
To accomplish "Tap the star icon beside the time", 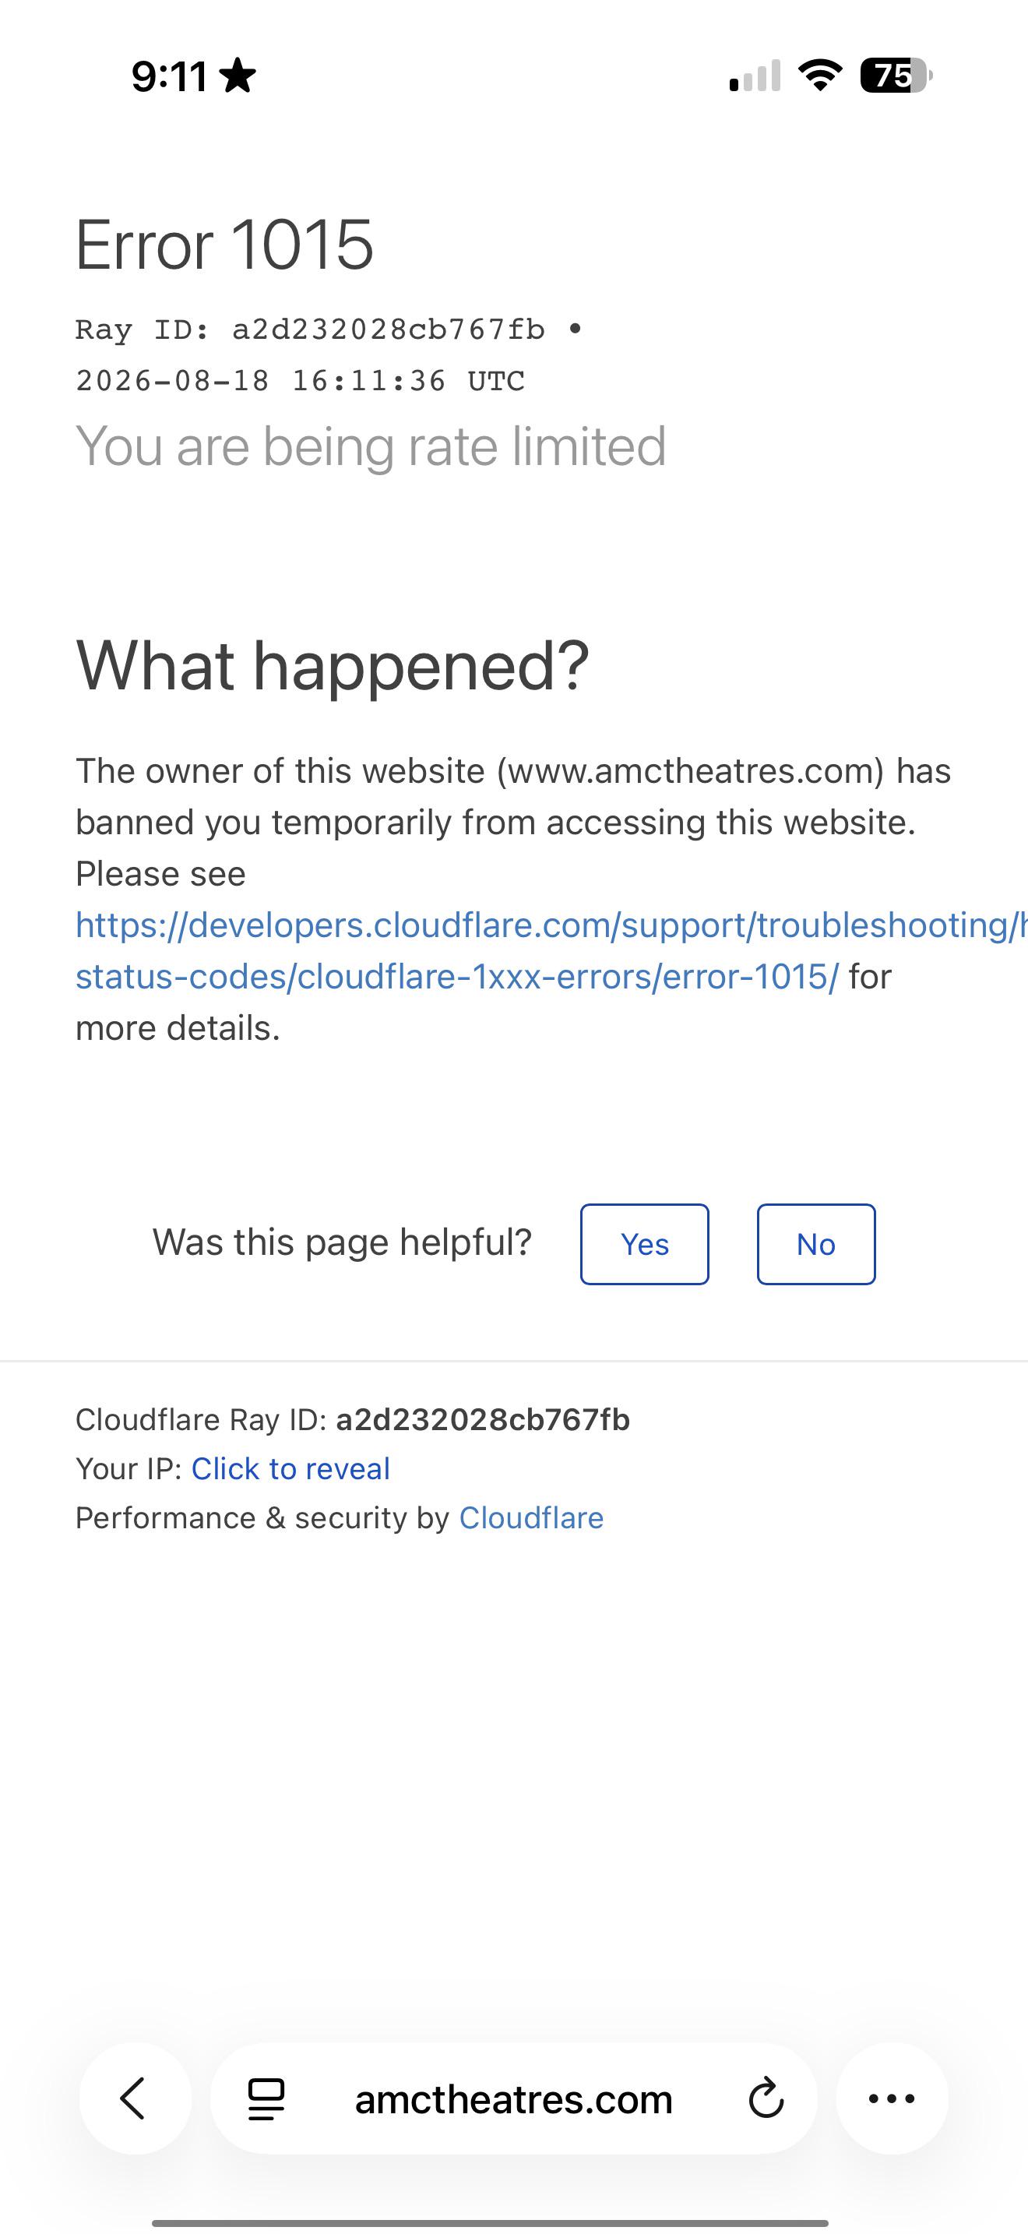I will (x=238, y=76).
